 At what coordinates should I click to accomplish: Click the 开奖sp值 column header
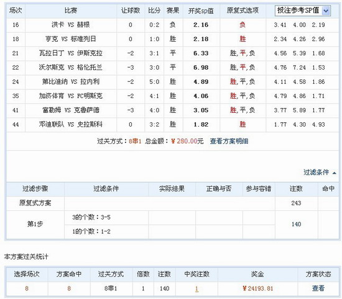pos(201,11)
